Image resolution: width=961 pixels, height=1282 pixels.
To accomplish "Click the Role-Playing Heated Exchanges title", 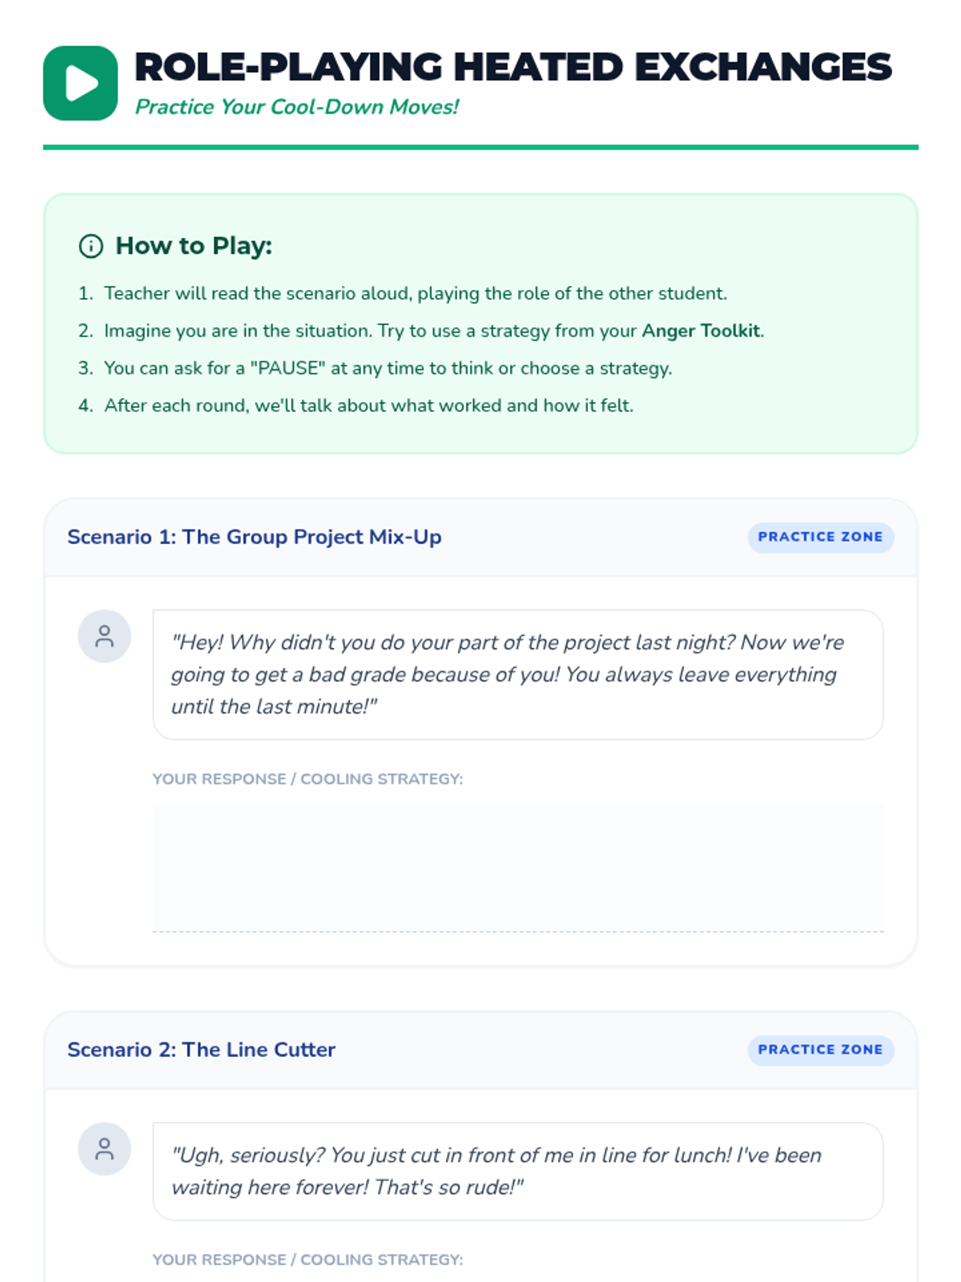I will 513,67.
